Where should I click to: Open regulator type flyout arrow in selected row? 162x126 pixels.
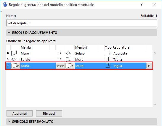tap(149, 66)
